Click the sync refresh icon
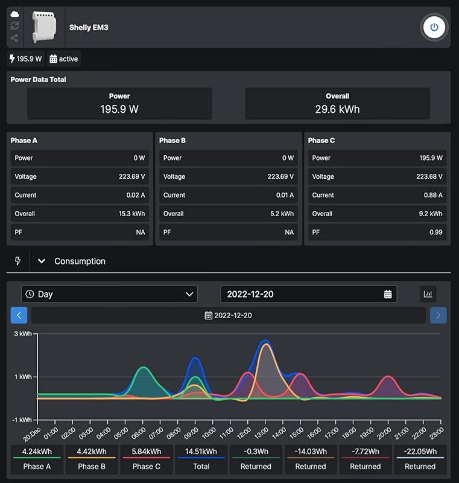Image resolution: width=459 pixels, height=483 pixels. coord(14,26)
